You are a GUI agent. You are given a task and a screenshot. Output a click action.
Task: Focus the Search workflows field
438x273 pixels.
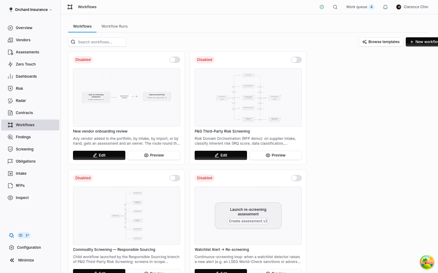97,42
